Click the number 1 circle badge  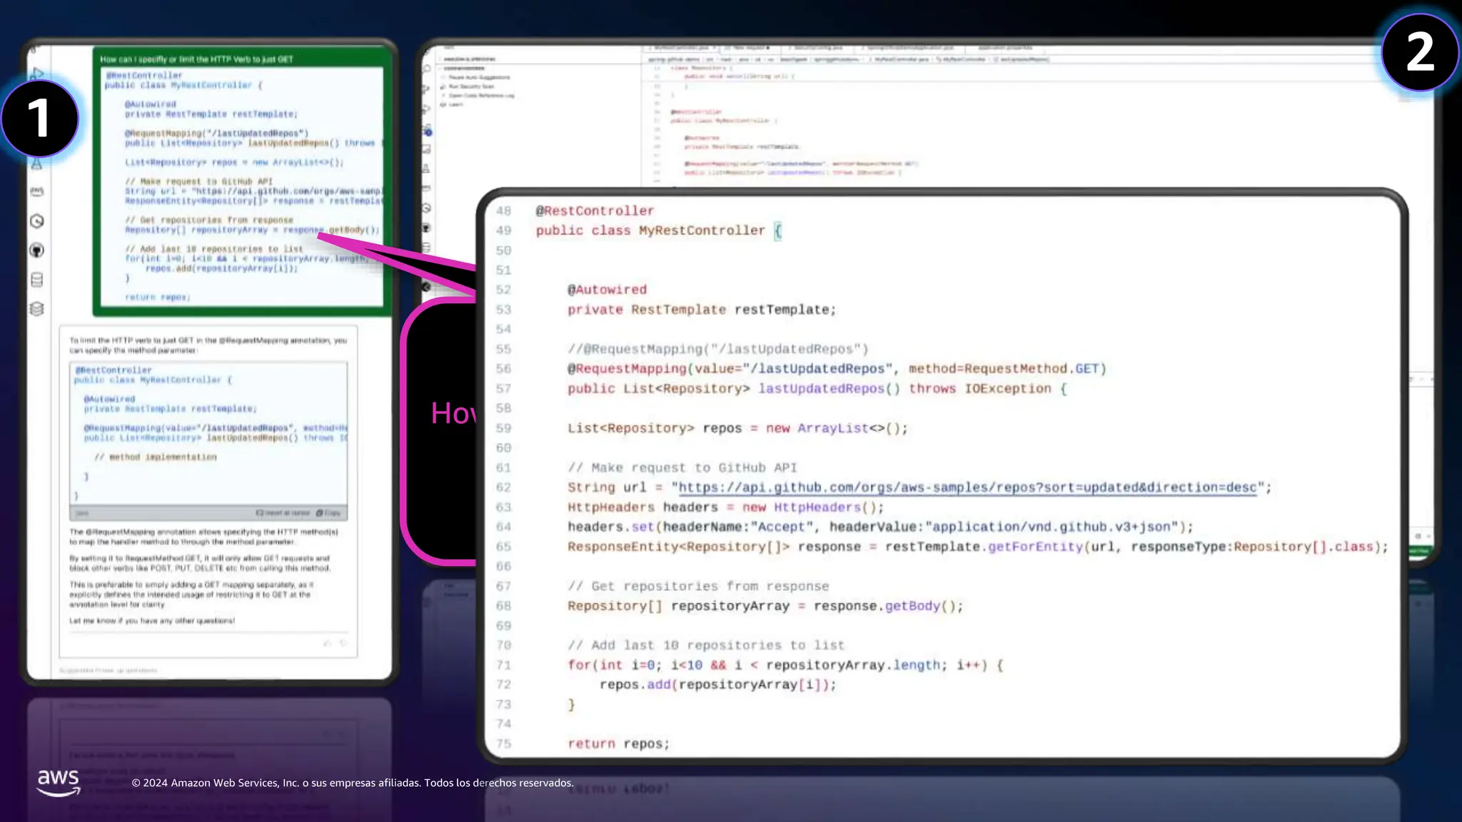coord(39,118)
